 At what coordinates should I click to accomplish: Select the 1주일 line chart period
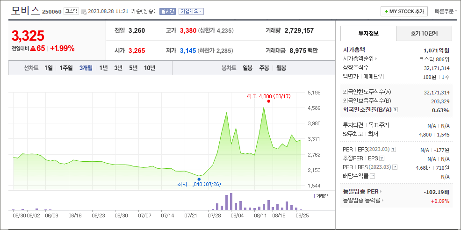66,68
